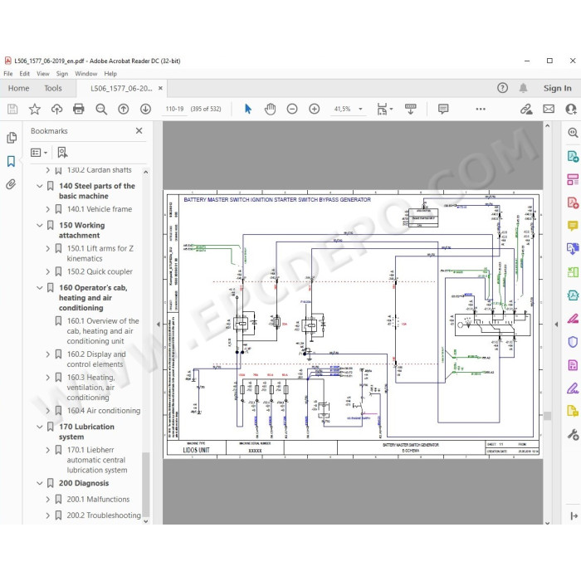Image resolution: width=581 pixels, height=581 pixels.
Task: Click the bookmarks panel scrollbar thumb
Action: pos(145,484)
